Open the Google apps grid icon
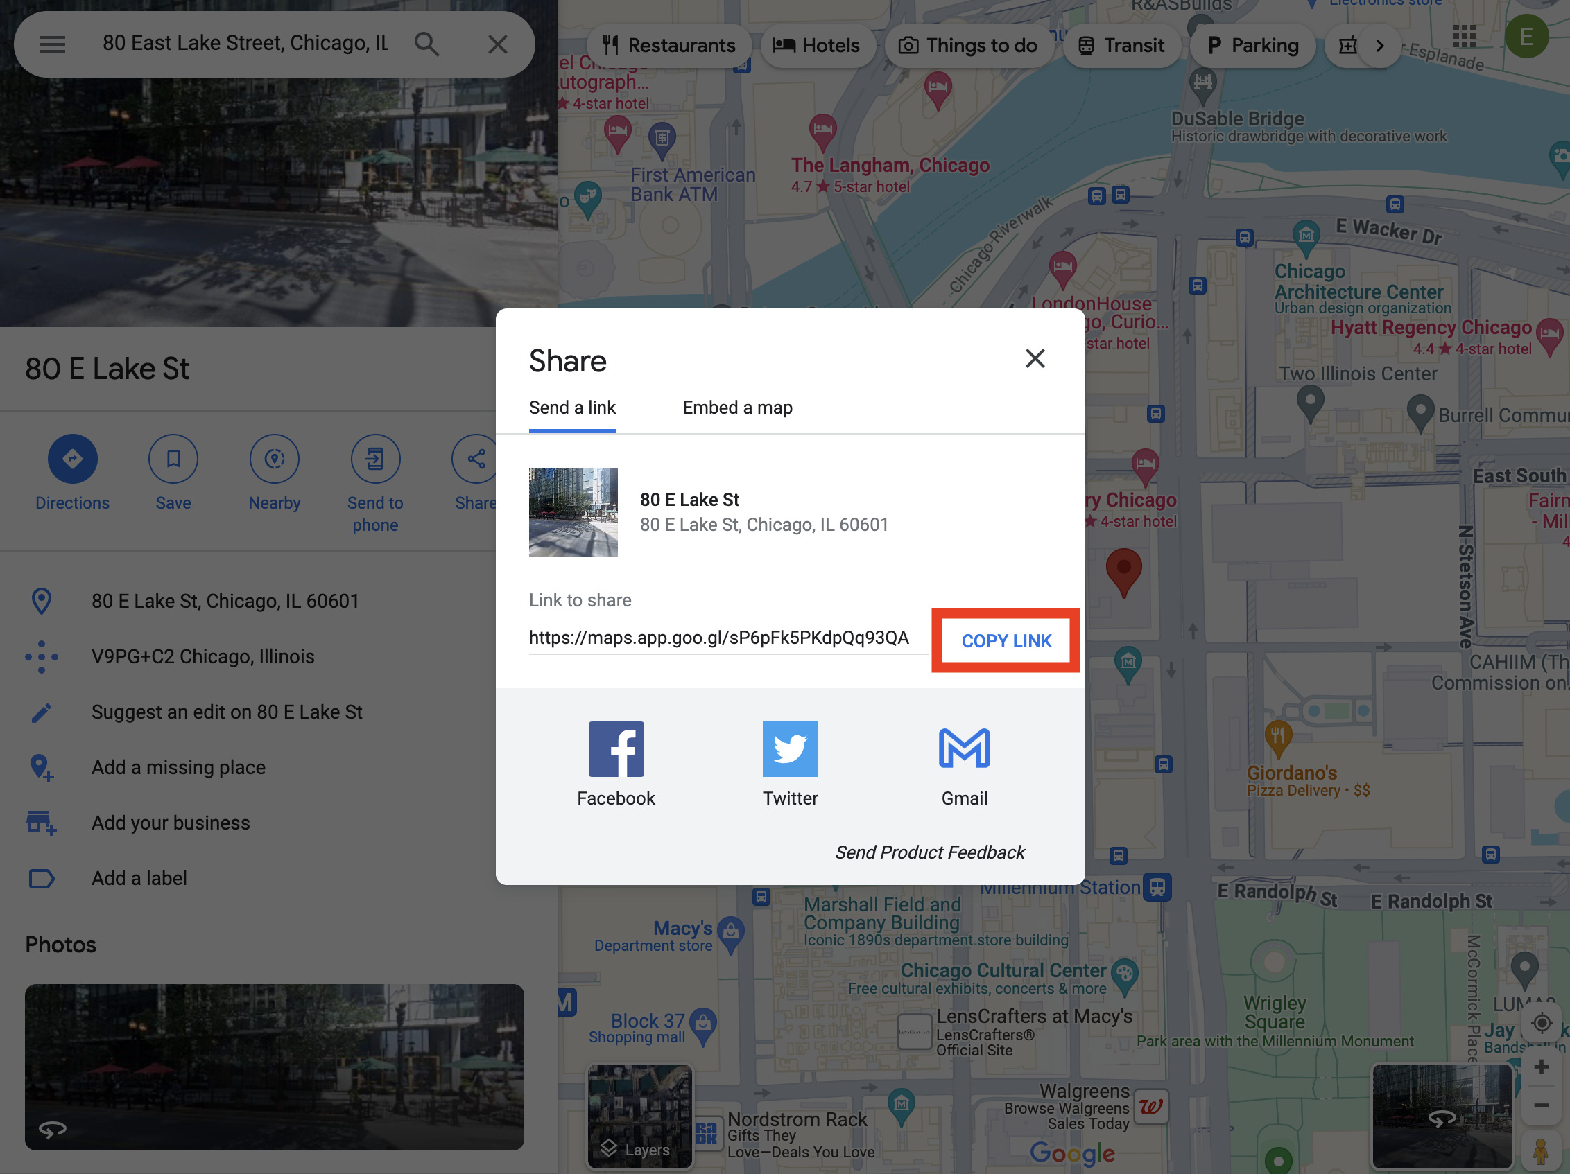The width and height of the screenshot is (1570, 1174). 1463,37
